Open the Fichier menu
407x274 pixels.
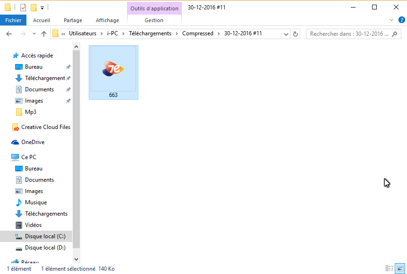click(13, 20)
